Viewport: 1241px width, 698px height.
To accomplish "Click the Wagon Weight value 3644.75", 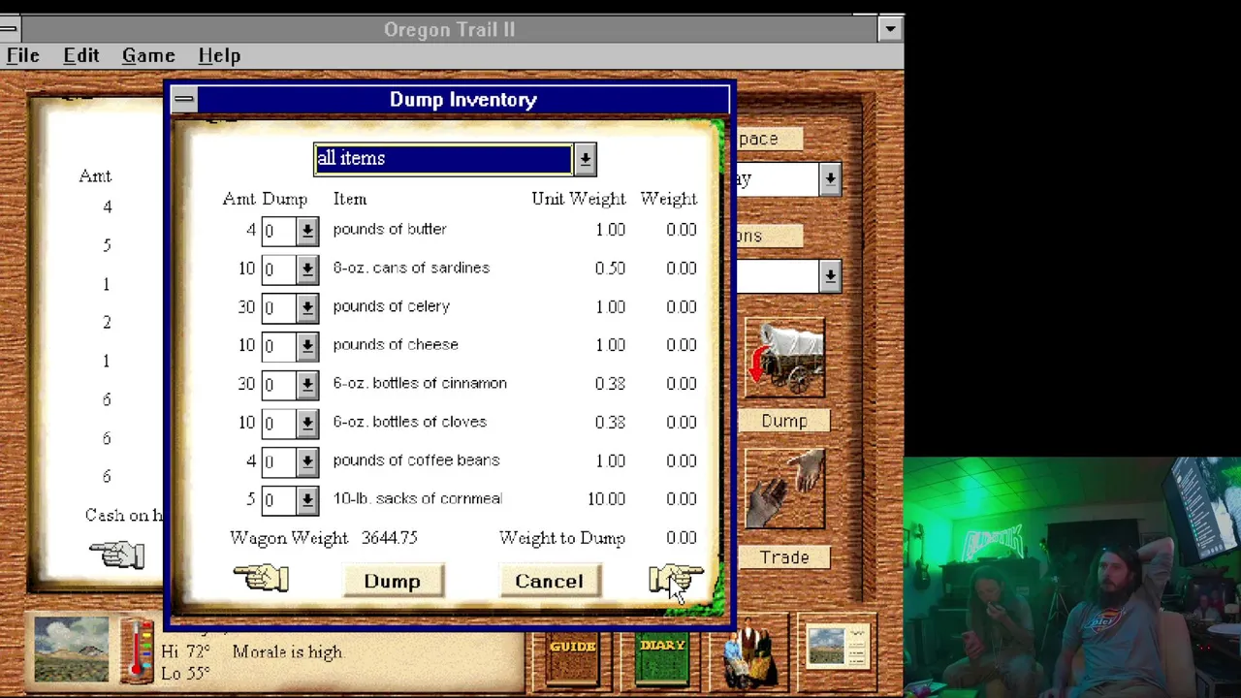I will coord(390,538).
